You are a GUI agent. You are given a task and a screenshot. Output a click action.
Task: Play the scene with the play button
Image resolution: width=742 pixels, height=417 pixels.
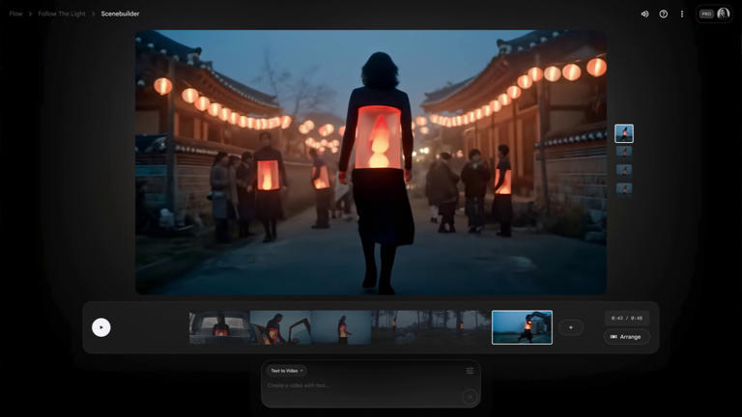(101, 327)
